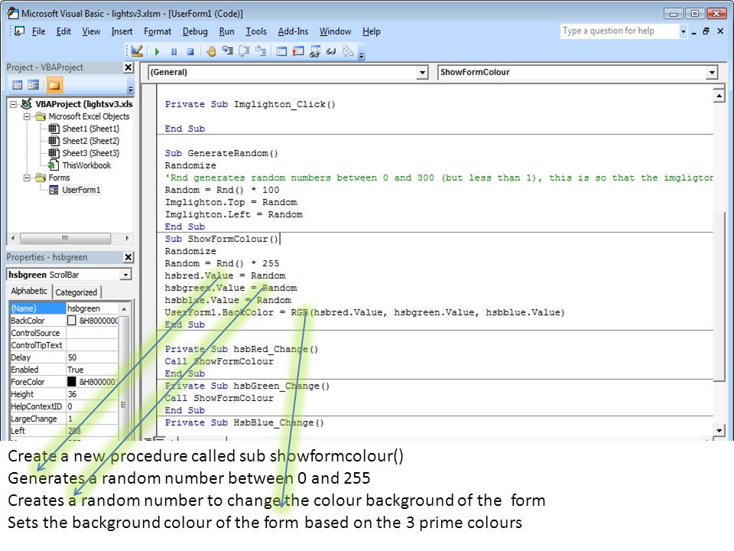Click the View Microsoft Excel icon beside File
The width and height of the screenshot is (734, 551).
(20, 31)
